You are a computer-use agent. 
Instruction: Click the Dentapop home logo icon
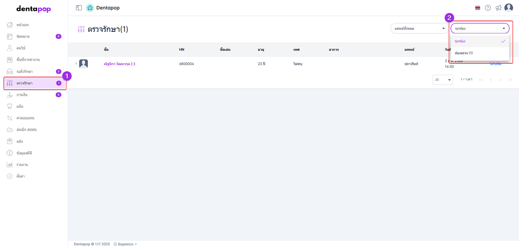point(90,8)
